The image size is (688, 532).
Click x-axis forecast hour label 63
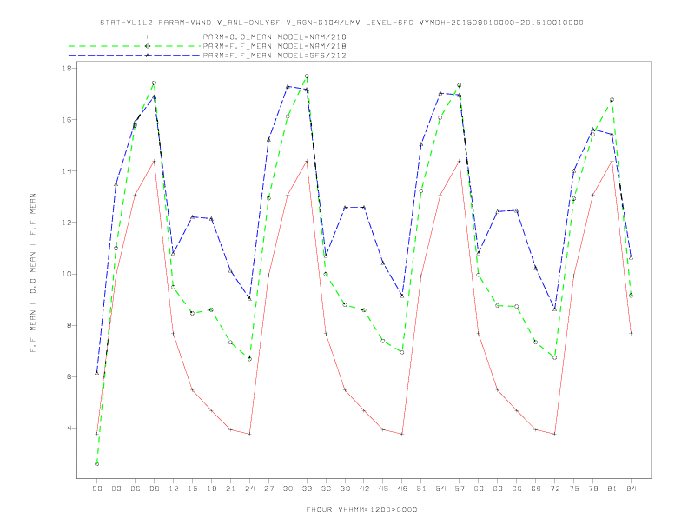click(498, 489)
